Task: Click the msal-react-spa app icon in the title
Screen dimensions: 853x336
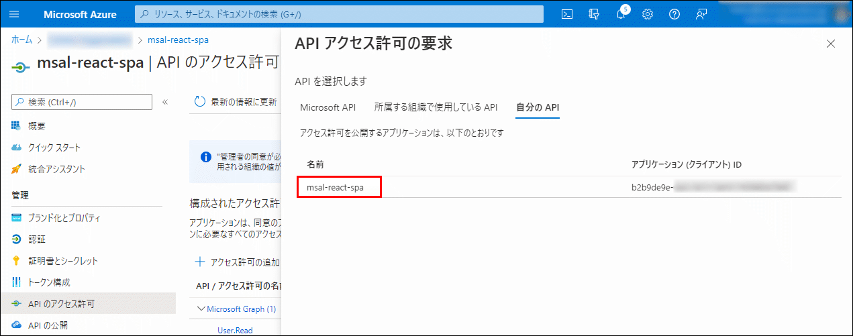Action: coord(21,66)
